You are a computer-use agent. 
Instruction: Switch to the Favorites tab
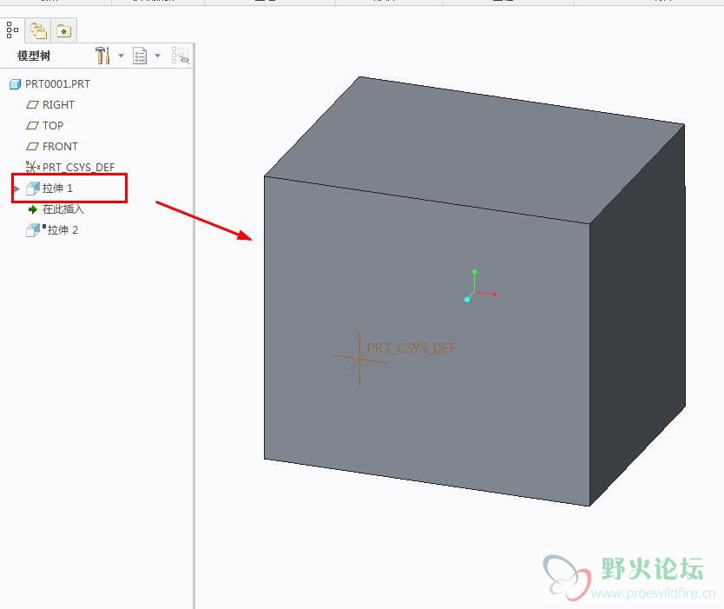tap(63, 31)
